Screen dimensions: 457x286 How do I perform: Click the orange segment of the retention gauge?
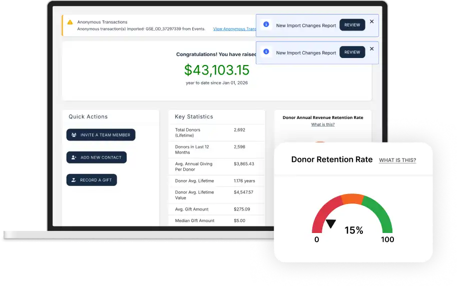pyautogui.click(x=352, y=198)
